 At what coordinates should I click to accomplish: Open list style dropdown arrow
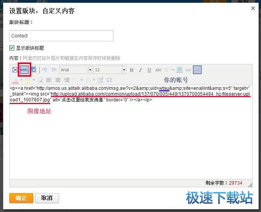pyautogui.click(x=81, y=80)
